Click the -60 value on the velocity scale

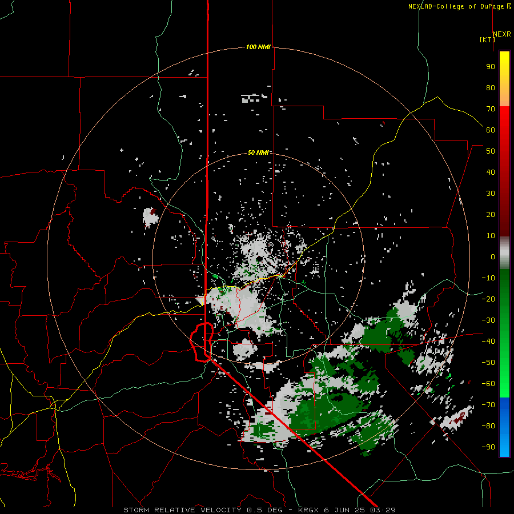(488, 384)
